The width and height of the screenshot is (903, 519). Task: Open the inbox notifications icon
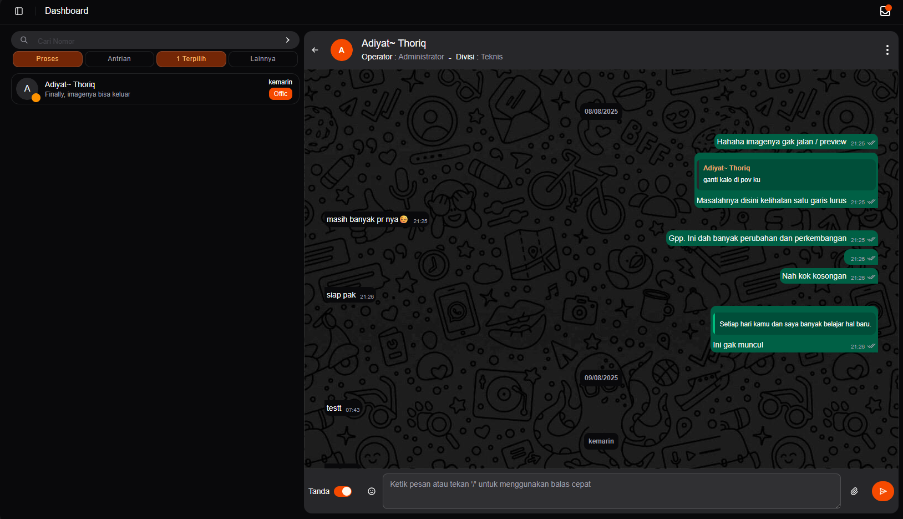coord(885,11)
